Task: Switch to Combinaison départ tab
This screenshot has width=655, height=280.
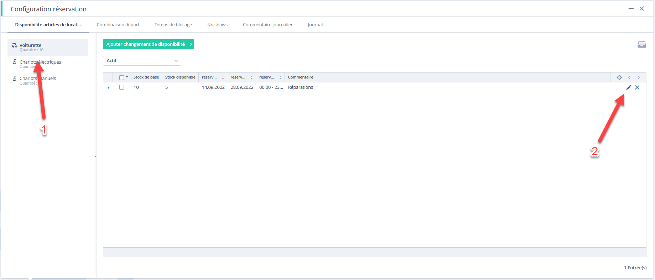Action: 118,25
